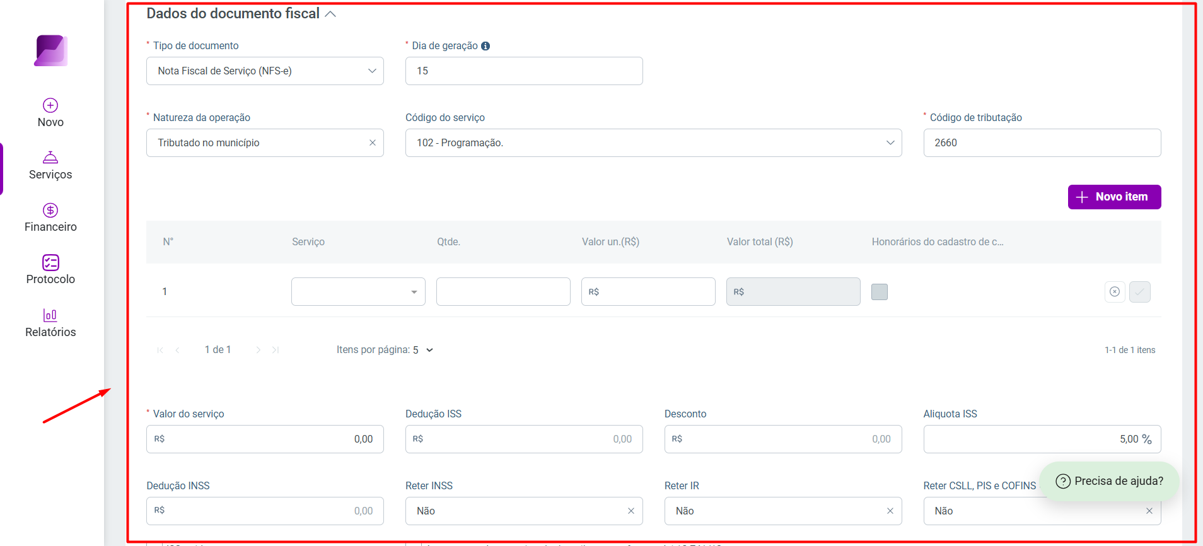The width and height of the screenshot is (1203, 546).
Task: Open the Protocolo checklist icon
Action: [50, 262]
